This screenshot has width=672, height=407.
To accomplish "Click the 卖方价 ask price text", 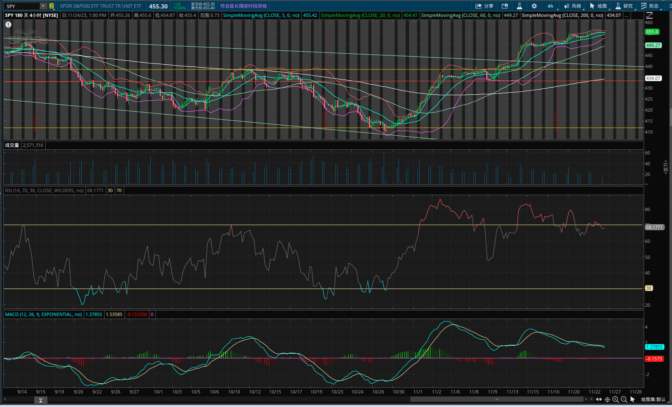I will 203,8.
